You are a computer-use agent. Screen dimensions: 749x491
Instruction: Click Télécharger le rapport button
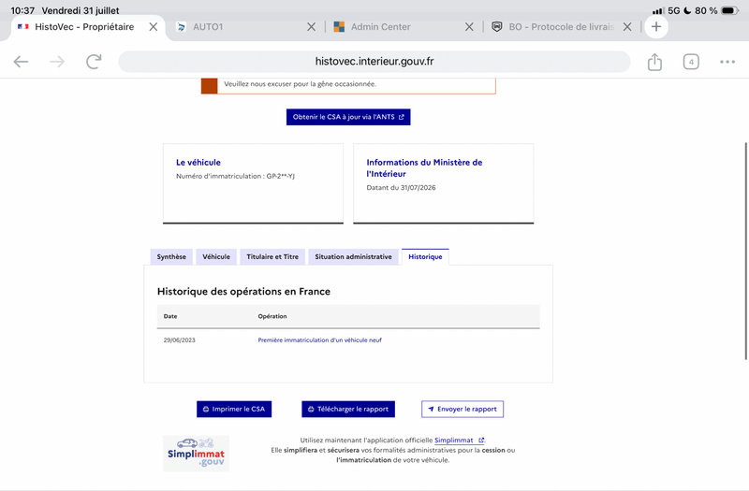tap(348, 409)
